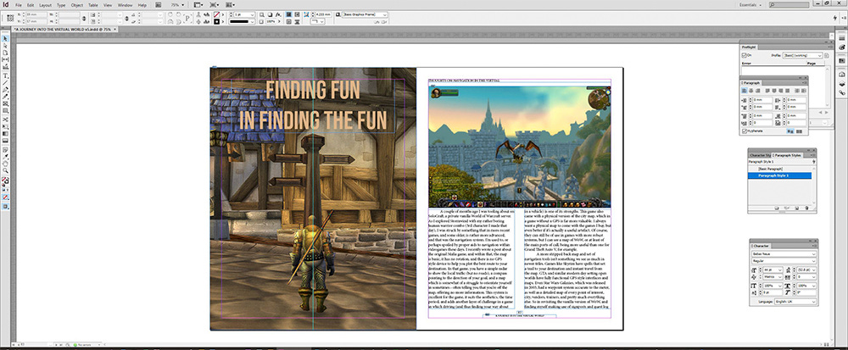Select the World of Warcraft city image
The height and width of the screenshot is (350, 848).
point(519,146)
